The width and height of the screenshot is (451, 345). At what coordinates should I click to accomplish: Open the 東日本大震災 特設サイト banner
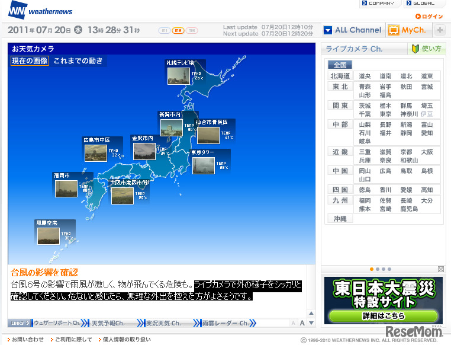(384, 301)
